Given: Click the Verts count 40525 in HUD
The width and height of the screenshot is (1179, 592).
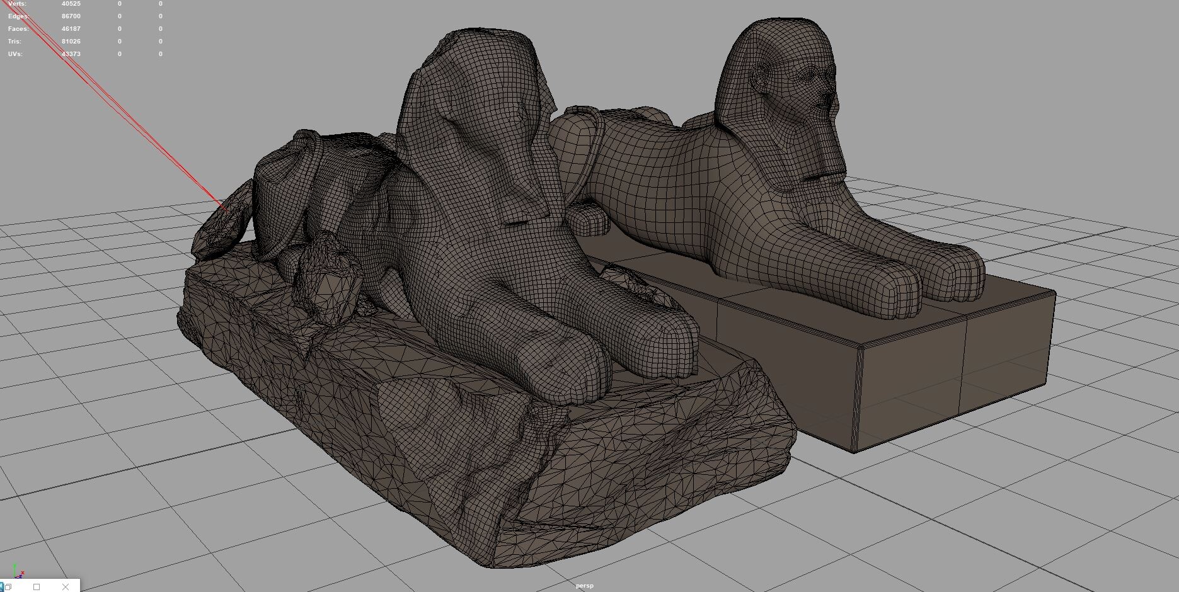Looking at the screenshot, I should (x=71, y=4).
